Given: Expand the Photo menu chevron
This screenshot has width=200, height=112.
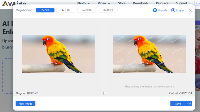Looking at the screenshot, I should (89, 3).
